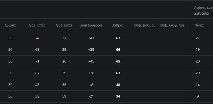The width and height of the screenshot is (213, 104).
Task: Click the bold 63 points value
Action: point(118,73)
